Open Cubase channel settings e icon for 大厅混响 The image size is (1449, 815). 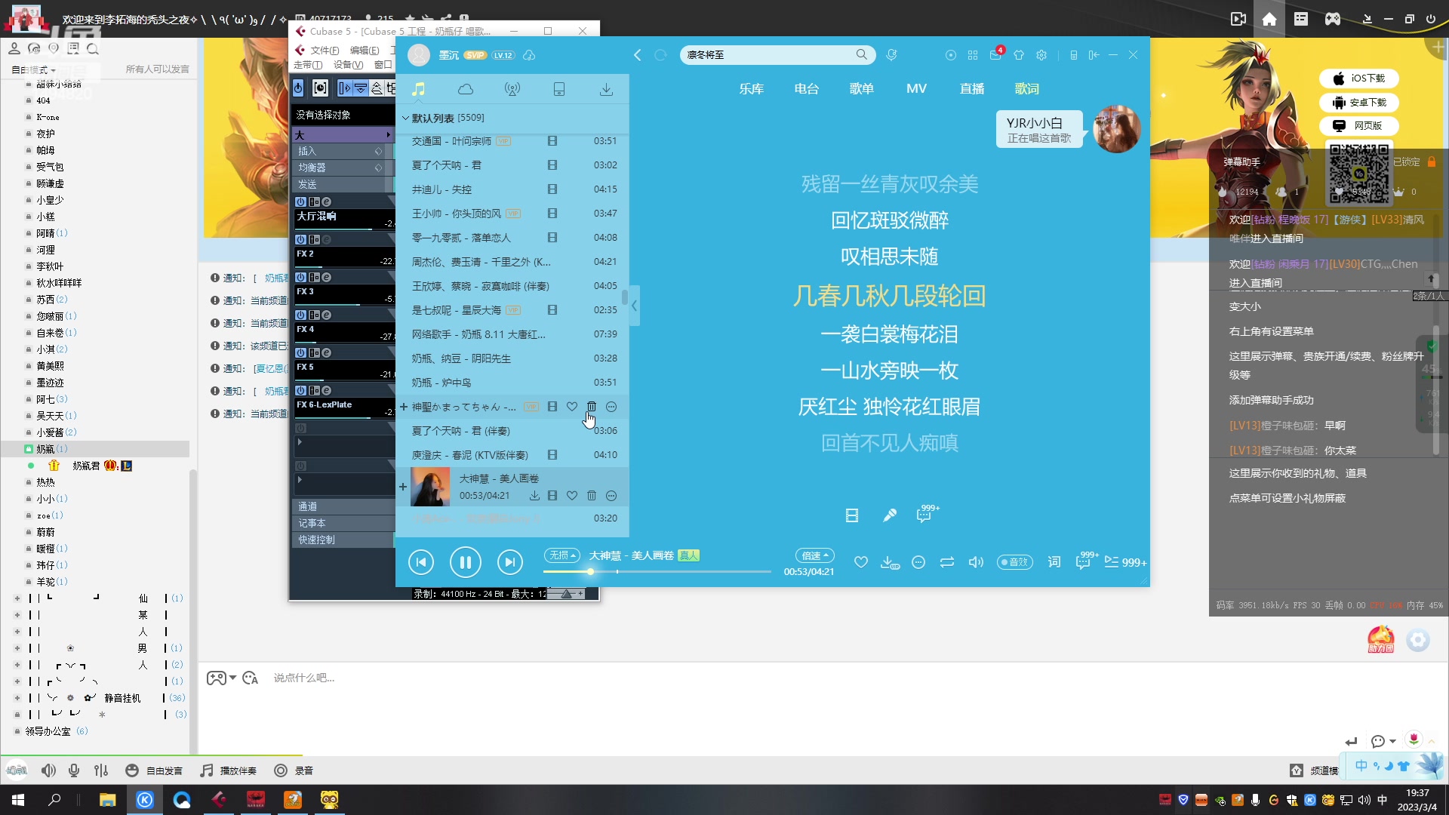point(327,202)
